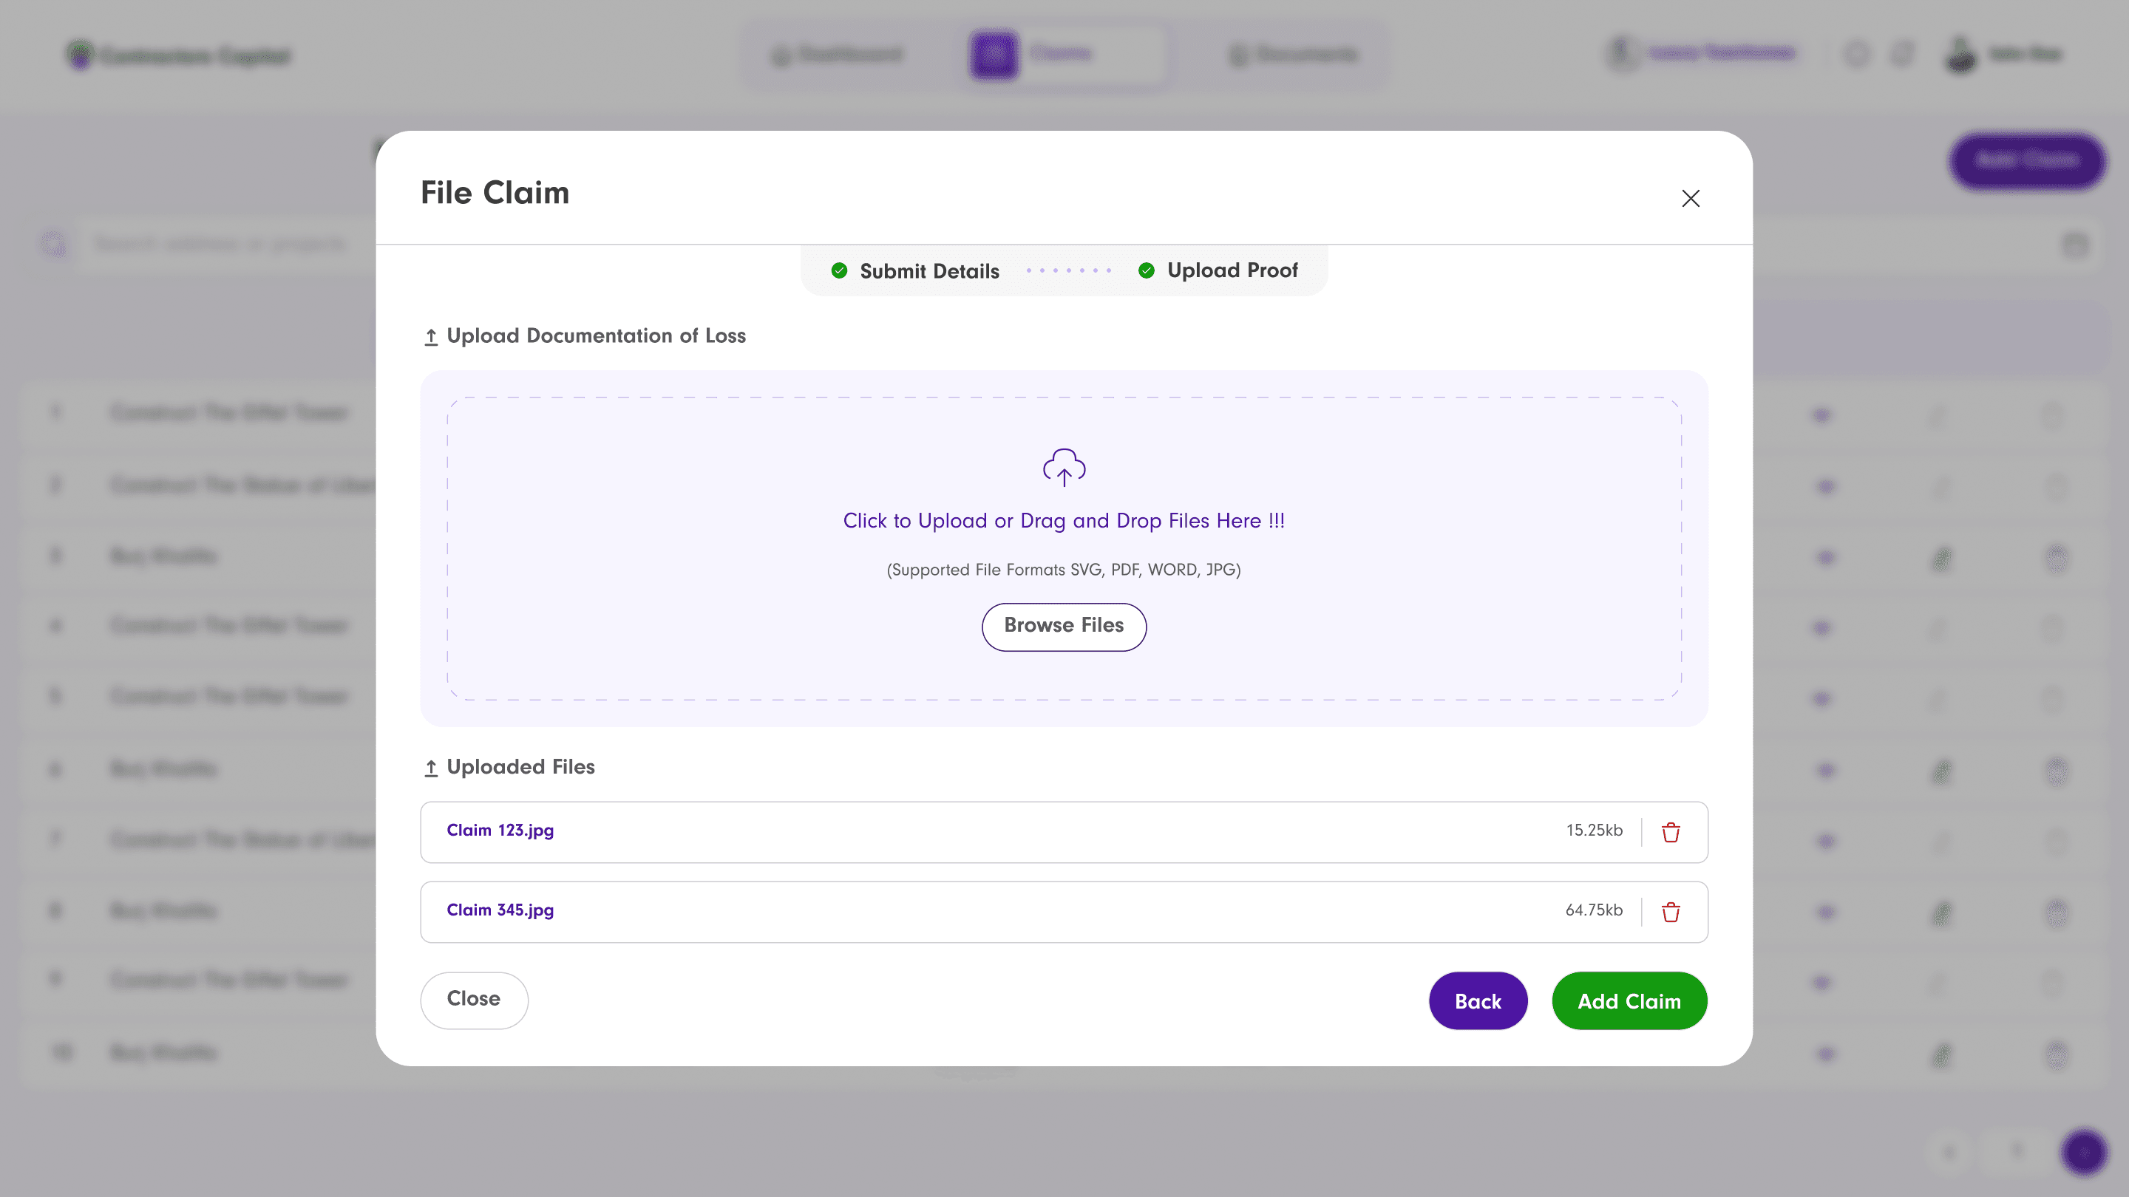Click the cloud upload icon
2129x1197 pixels.
point(1064,468)
